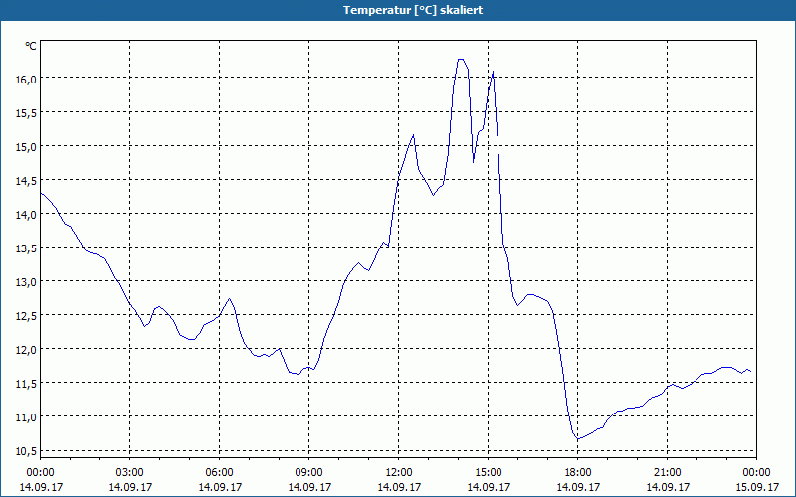Select the 06:00 time label
Screen dimensions: 796x497
pyautogui.click(x=219, y=473)
